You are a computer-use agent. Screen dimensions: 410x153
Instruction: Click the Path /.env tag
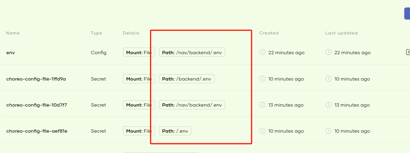tap(175, 131)
